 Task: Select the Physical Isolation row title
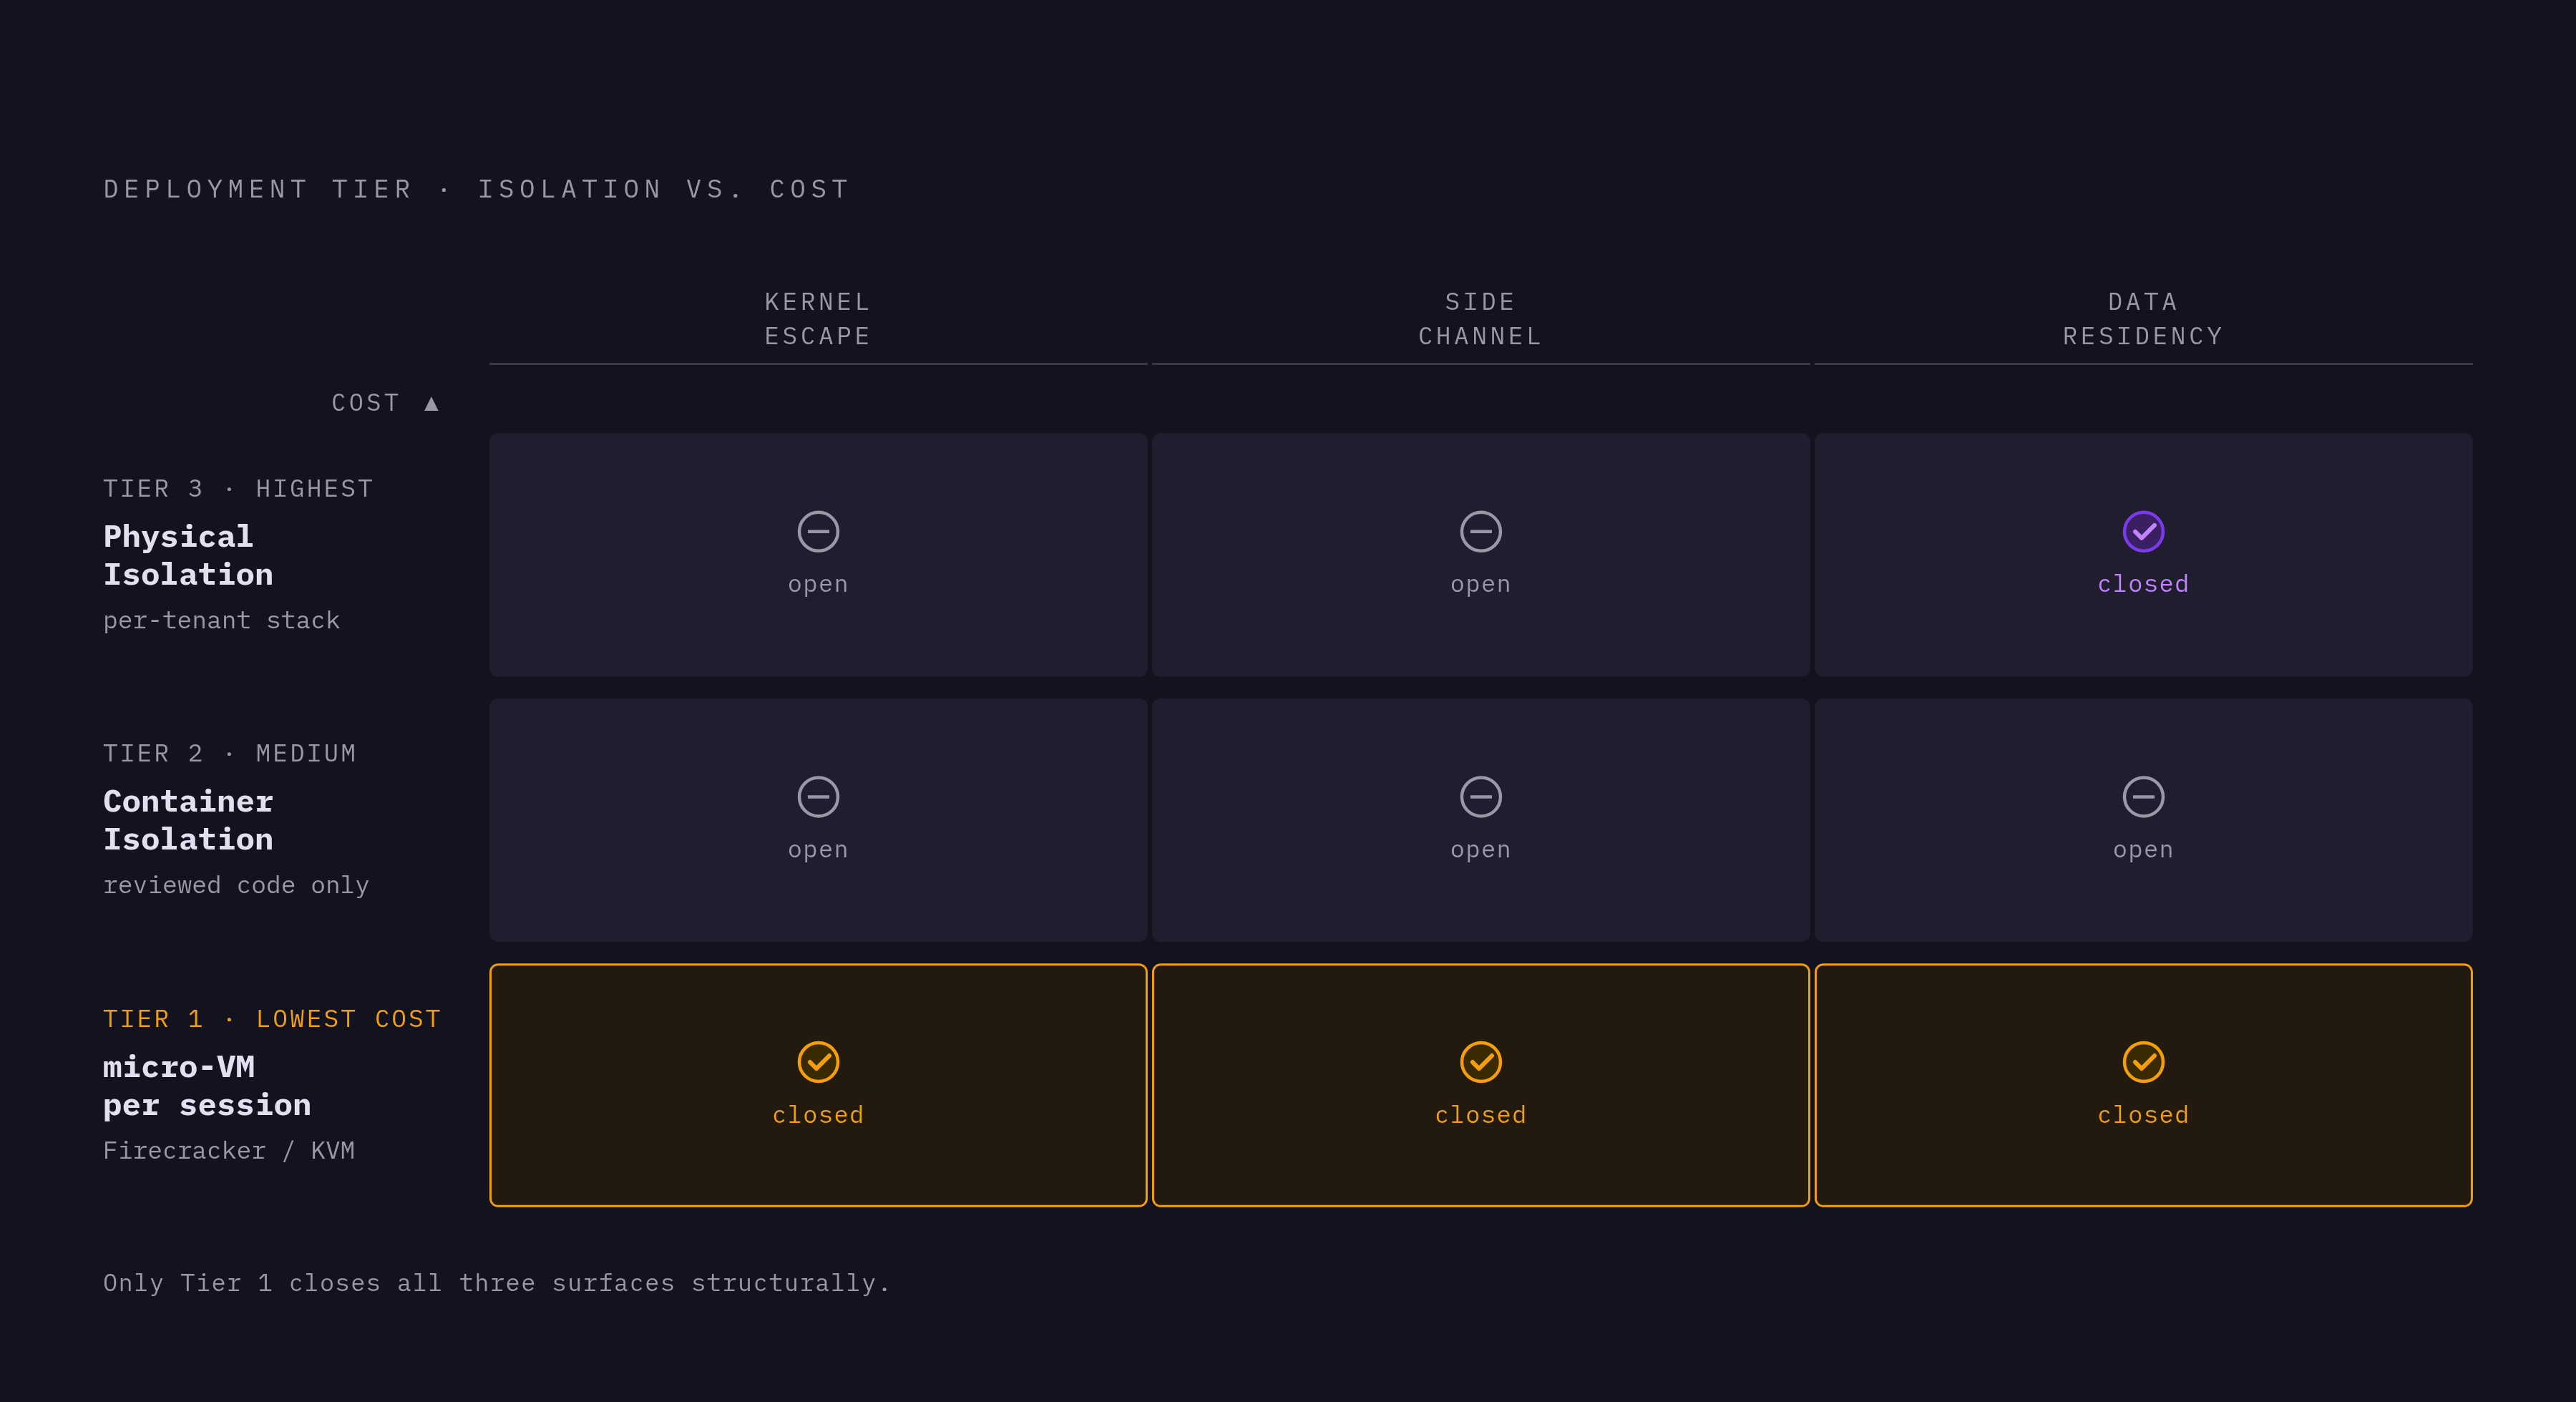(x=188, y=555)
